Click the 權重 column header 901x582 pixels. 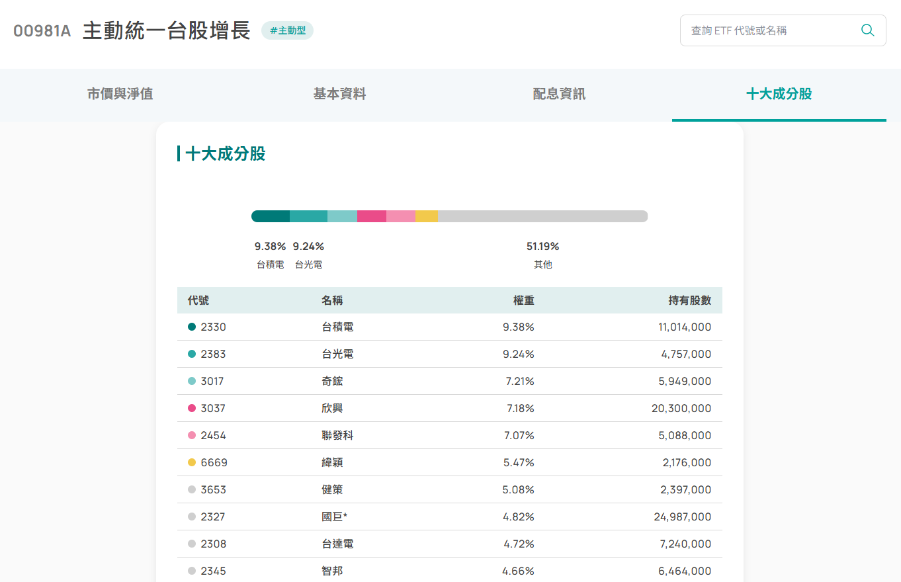click(x=524, y=300)
